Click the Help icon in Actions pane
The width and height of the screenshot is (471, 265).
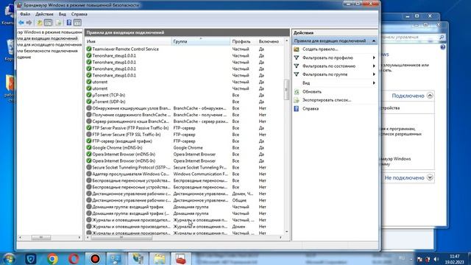pos(297,108)
